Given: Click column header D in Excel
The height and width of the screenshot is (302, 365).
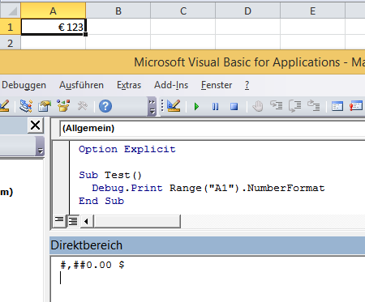Looking at the screenshot, I should (x=247, y=11).
